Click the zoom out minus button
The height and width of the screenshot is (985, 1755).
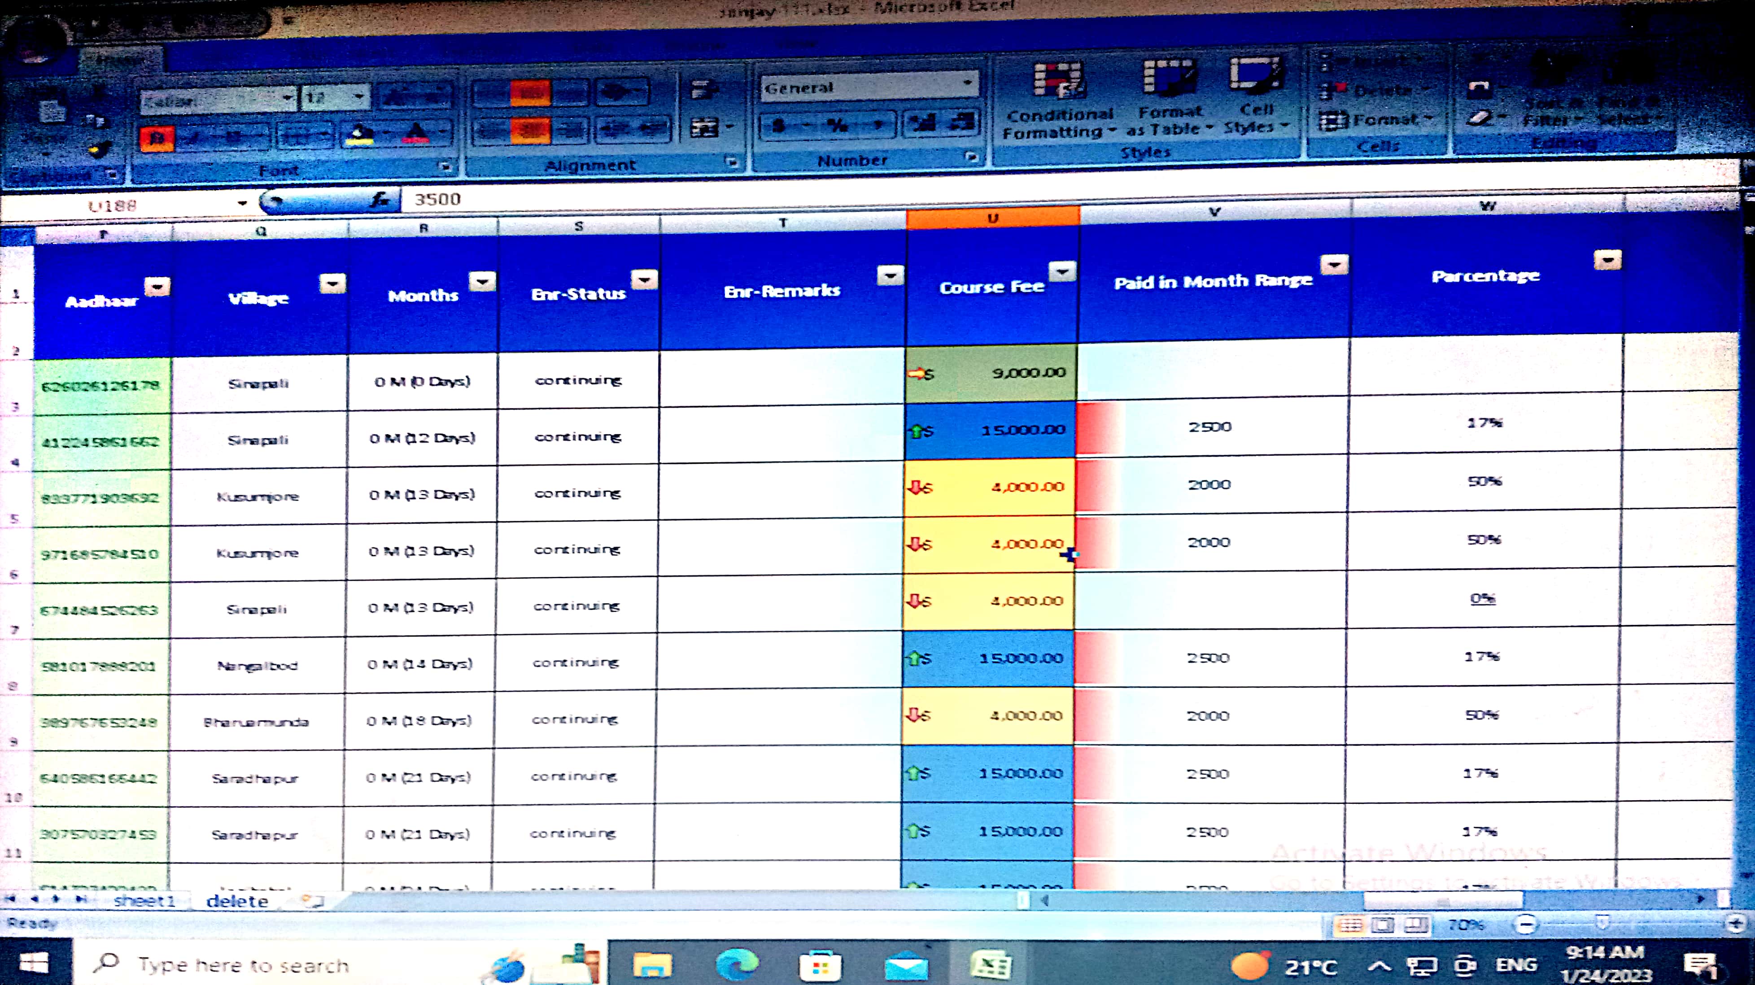pyautogui.click(x=1525, y=924)
